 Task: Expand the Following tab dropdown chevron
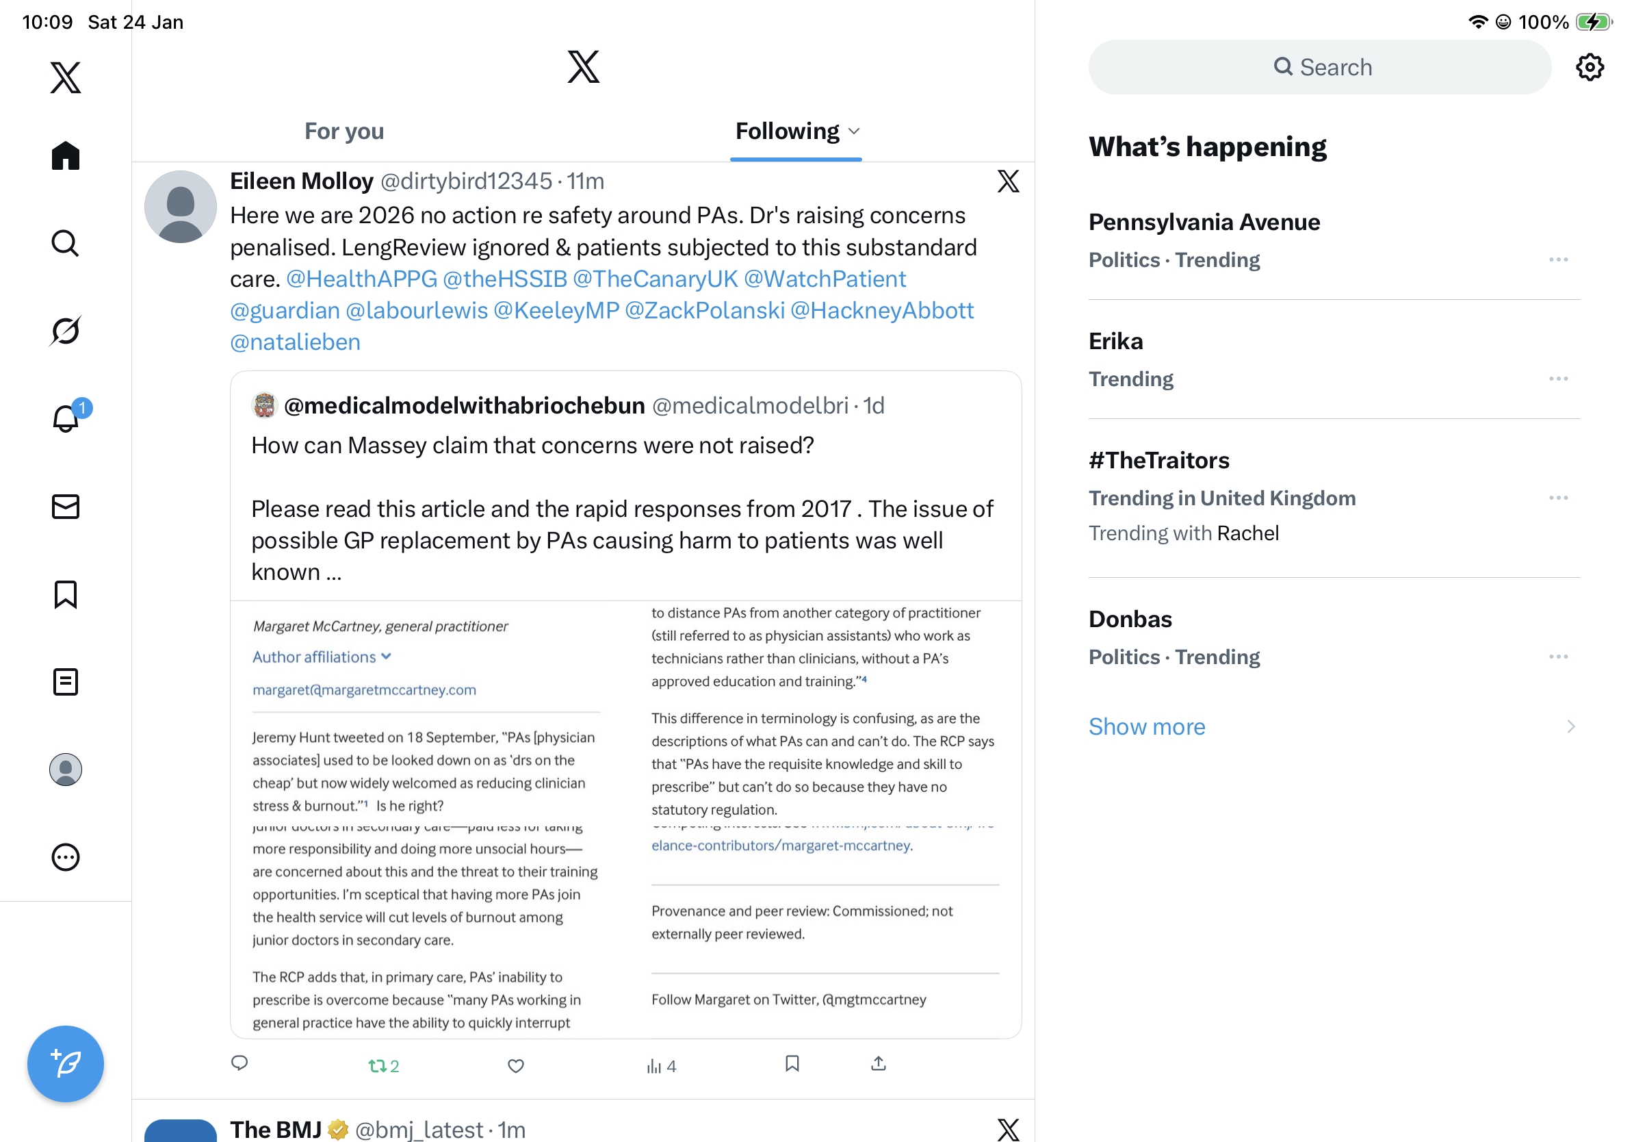(x=855, y=131)
